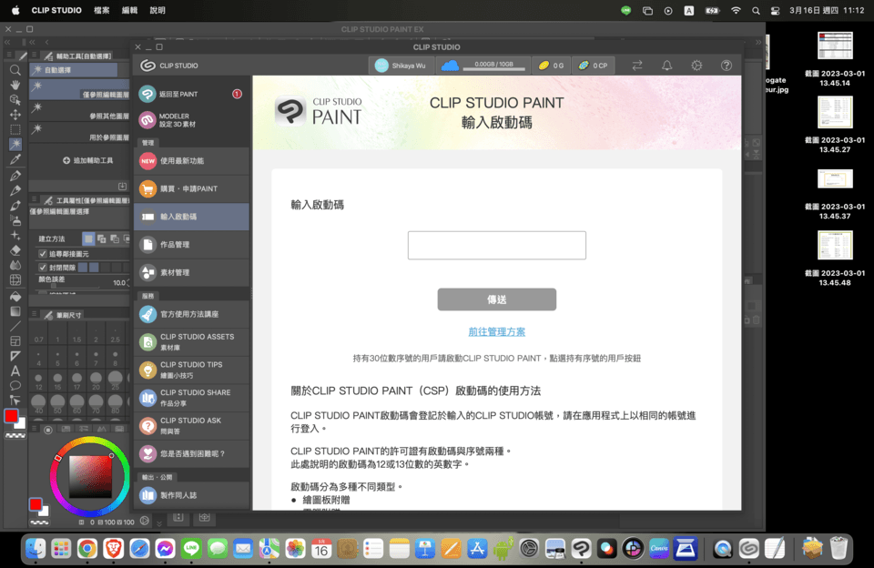Screen dimensions: 874x568
Task: Click the cloud storage usage indicator
Action: pyautogui.click(x=483, y=66)
